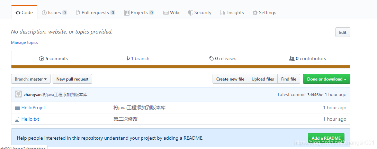Viewport: 377px width, 149px height.
Task: Open the Hello.txt file
Action: pos(30,119)
